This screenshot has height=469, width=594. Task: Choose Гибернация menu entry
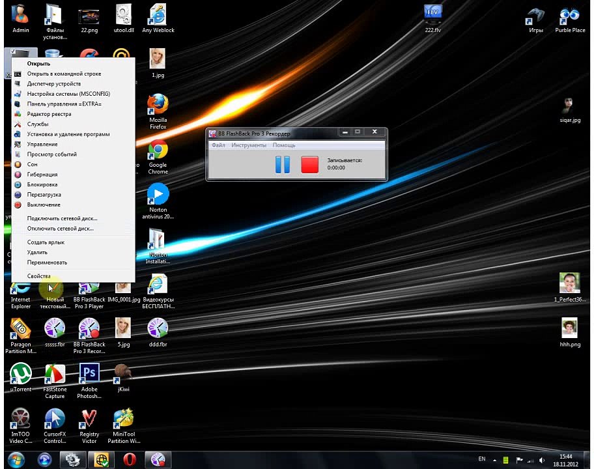pos(73,175)
